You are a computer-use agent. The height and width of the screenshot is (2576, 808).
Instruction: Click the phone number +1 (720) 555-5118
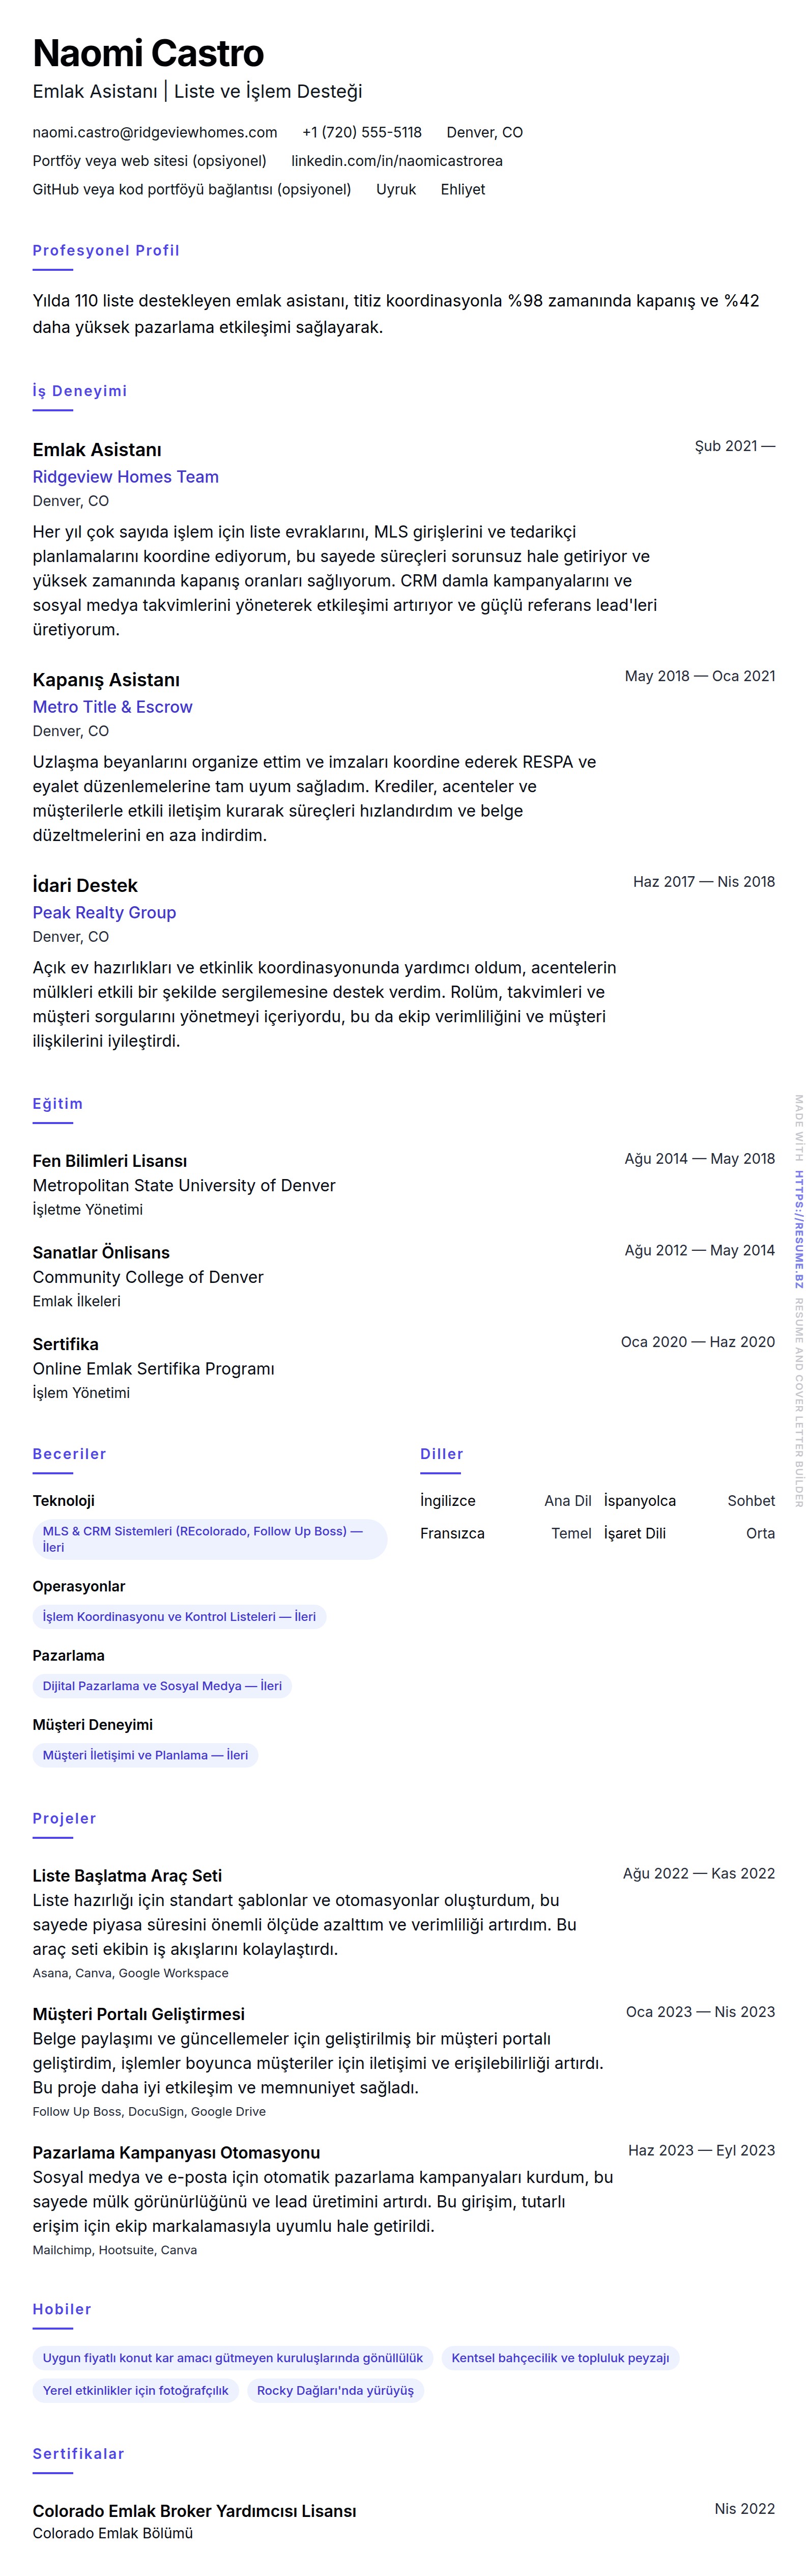click(361, 132)
